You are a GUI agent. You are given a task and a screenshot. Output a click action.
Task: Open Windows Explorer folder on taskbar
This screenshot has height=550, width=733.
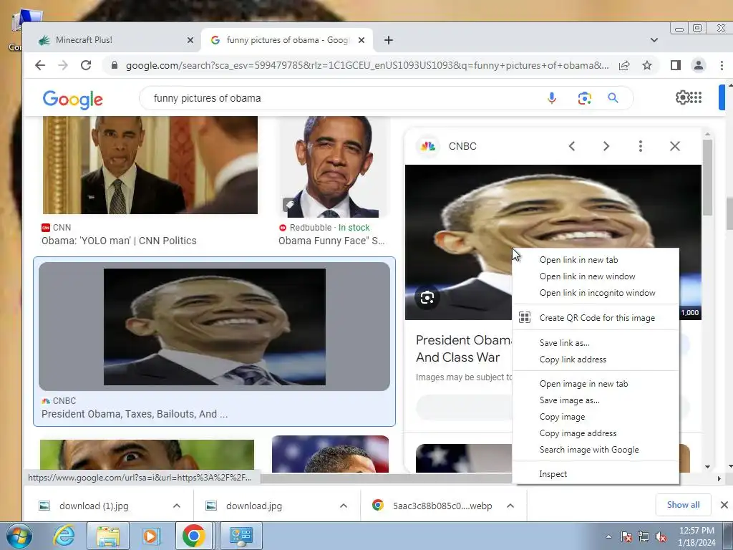pos(108,536)
